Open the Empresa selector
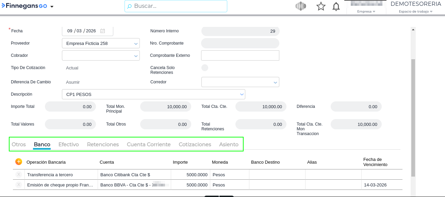The width and height of the screenshot is (445, 197). (x=366, y=11)
